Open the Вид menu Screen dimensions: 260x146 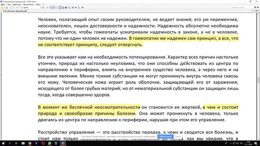coord(9,4)
